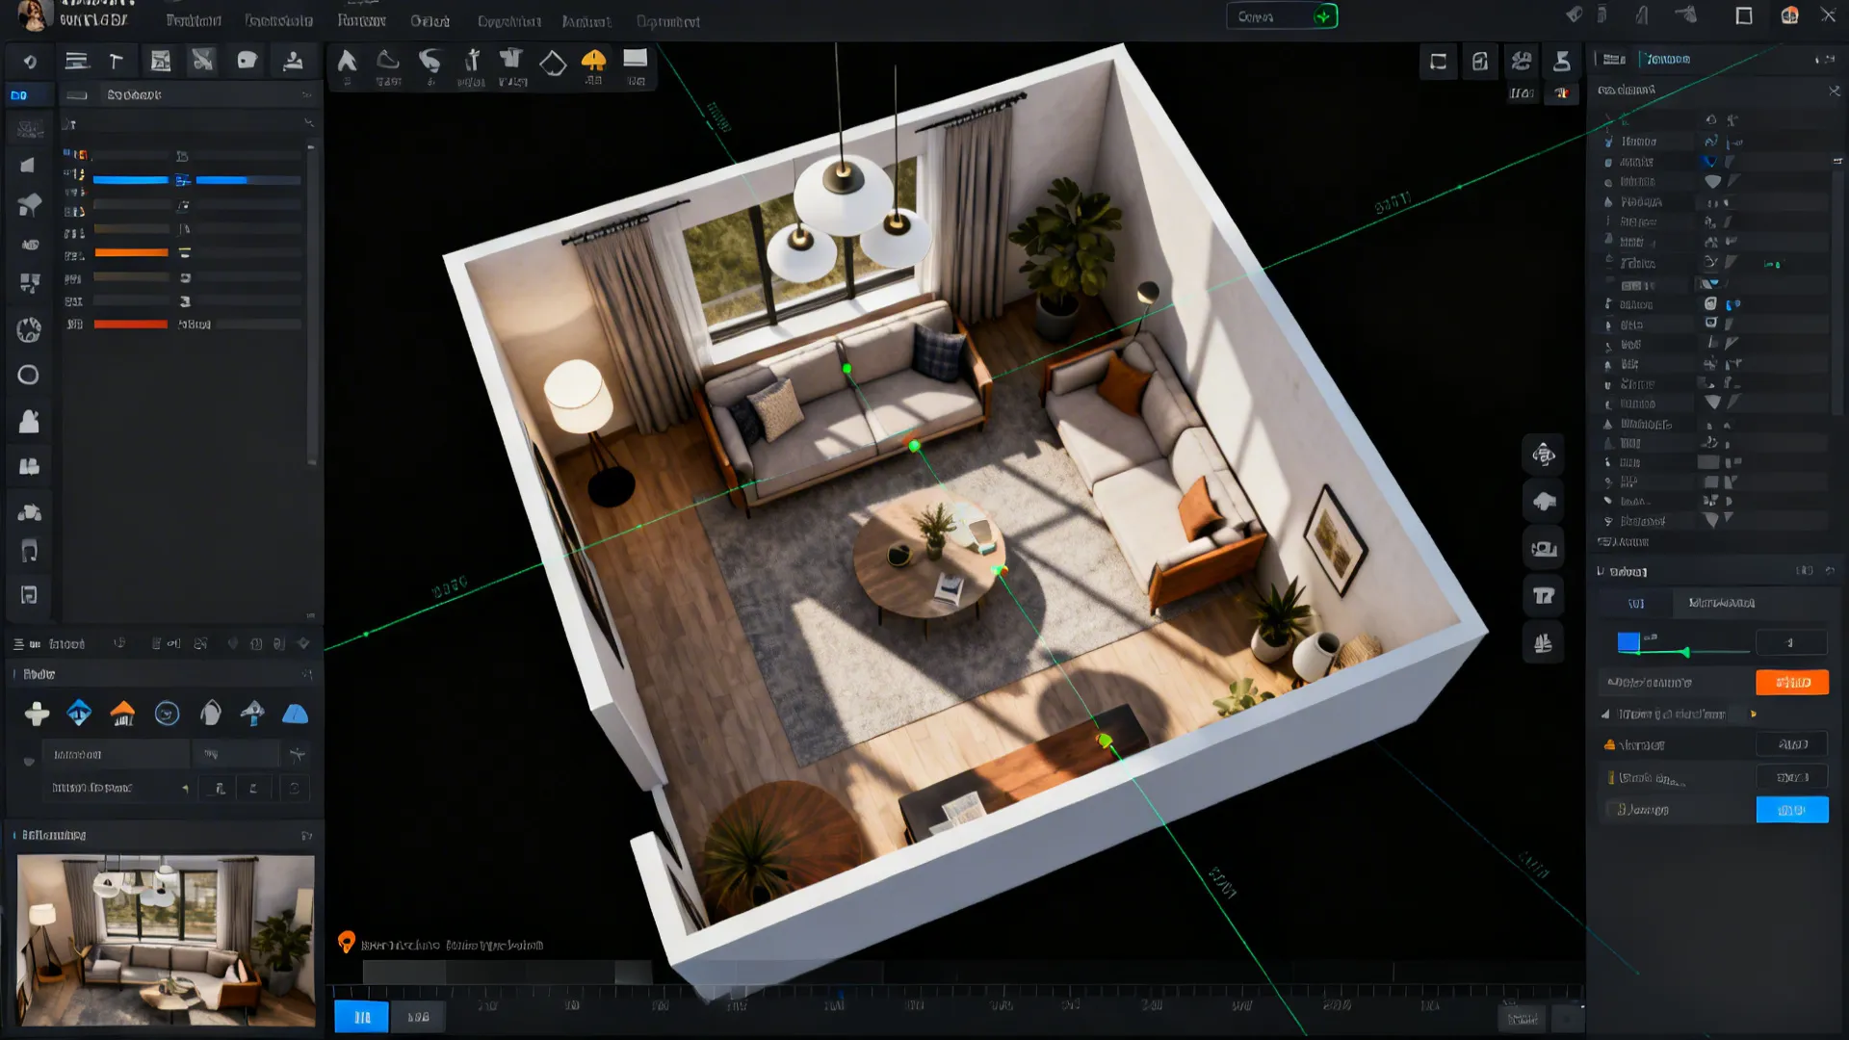Toggle the blue button at bottom of properties

[x=1791, y=810]
